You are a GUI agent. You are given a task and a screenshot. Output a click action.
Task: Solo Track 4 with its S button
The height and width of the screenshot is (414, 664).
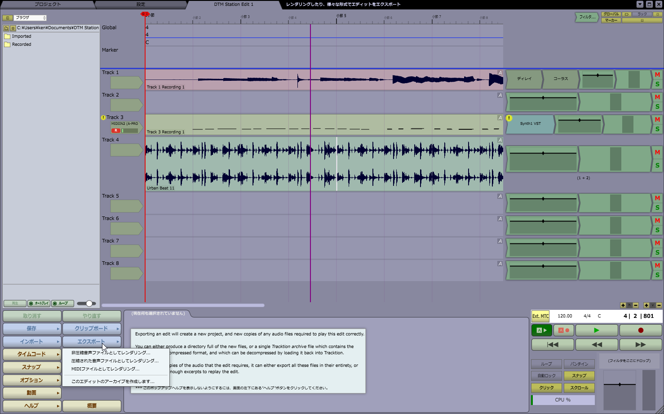click(x=657, y=165)
